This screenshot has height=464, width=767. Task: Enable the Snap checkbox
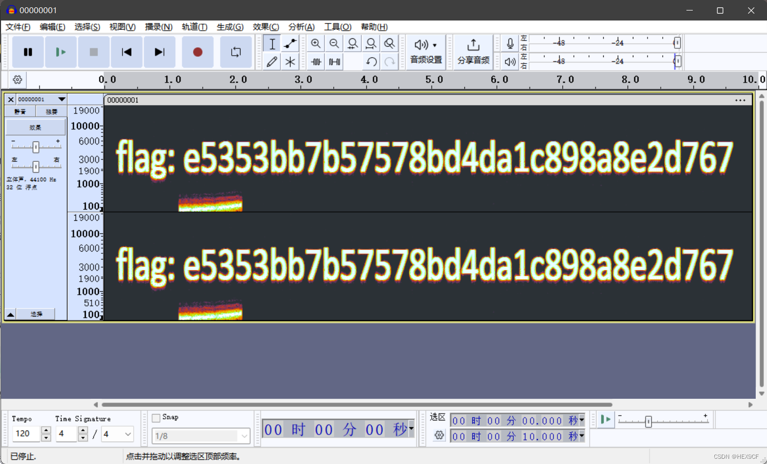tap(156, 417)
